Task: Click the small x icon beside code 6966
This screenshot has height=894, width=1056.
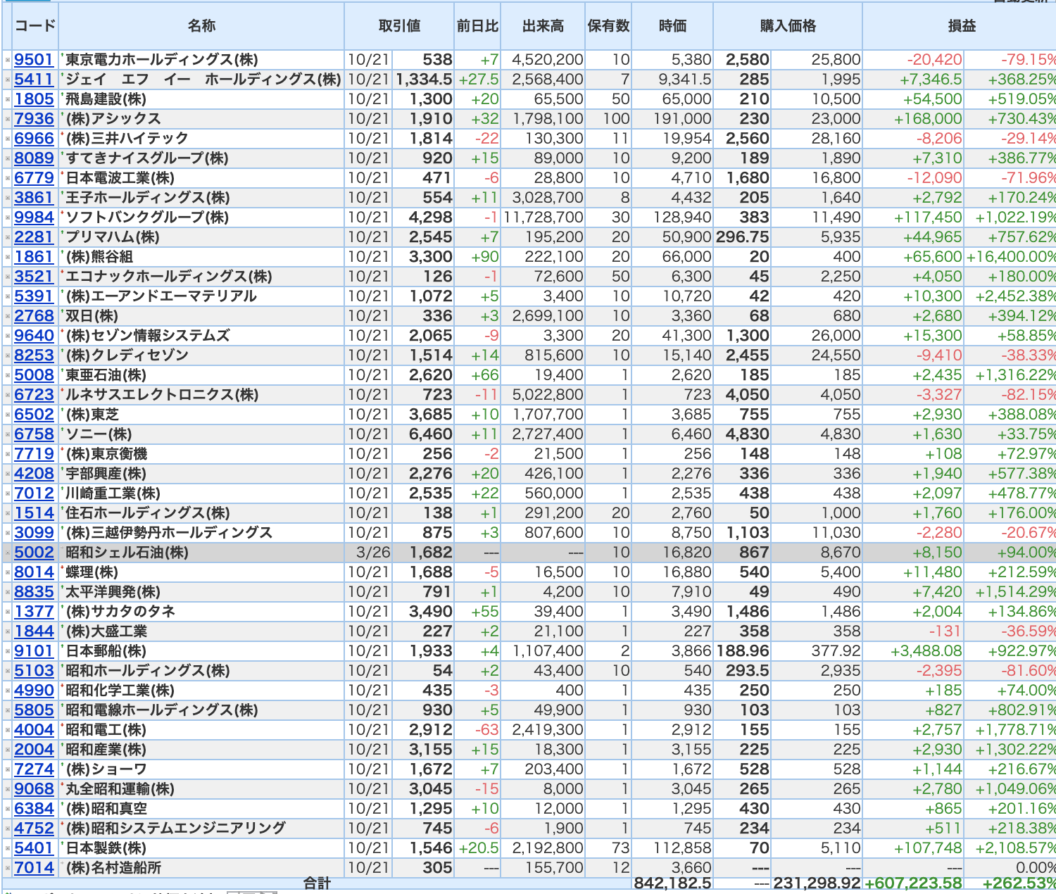Action: [x=8, y=139]
